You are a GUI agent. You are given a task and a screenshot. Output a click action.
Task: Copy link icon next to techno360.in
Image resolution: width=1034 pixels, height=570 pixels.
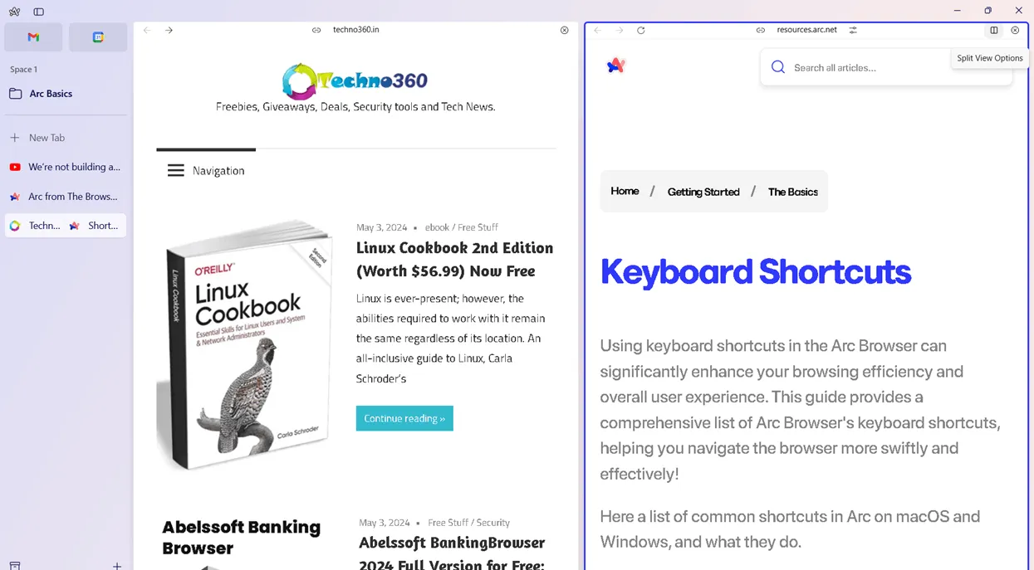tap(316, 30)
